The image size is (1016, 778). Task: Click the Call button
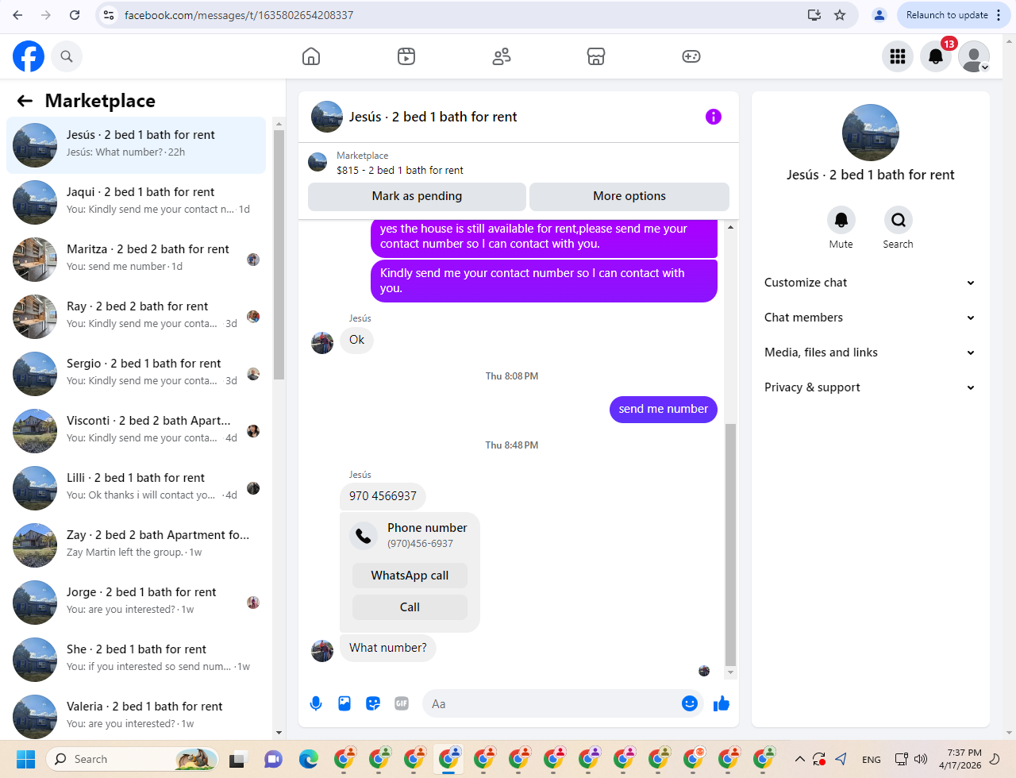tap(410, 607)
